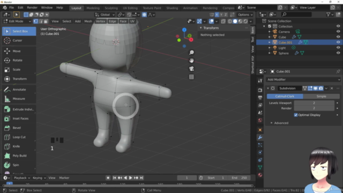The image size is (343, 193).
Task: Jump to the timeline start frame
Action: (114, 178)
